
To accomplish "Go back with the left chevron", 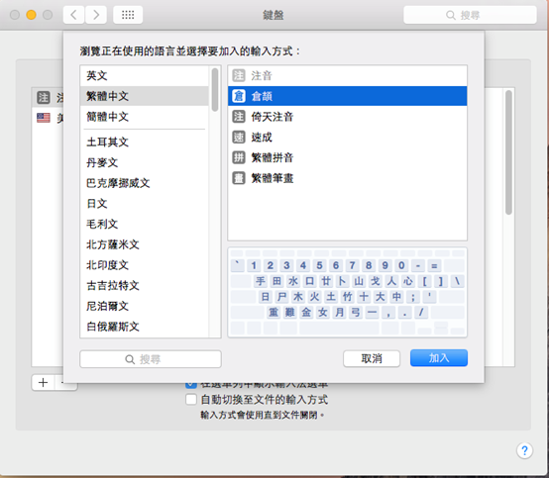I will (73, 15).
